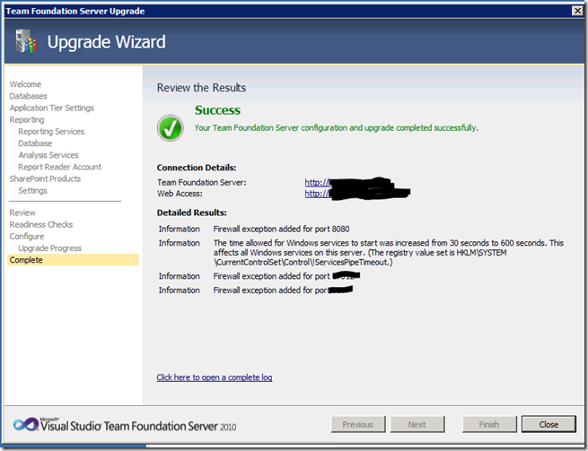588x451 pixels.
Task: Click Visual Studio Team Foundation Server 2010 branding text
Action: 138,426
